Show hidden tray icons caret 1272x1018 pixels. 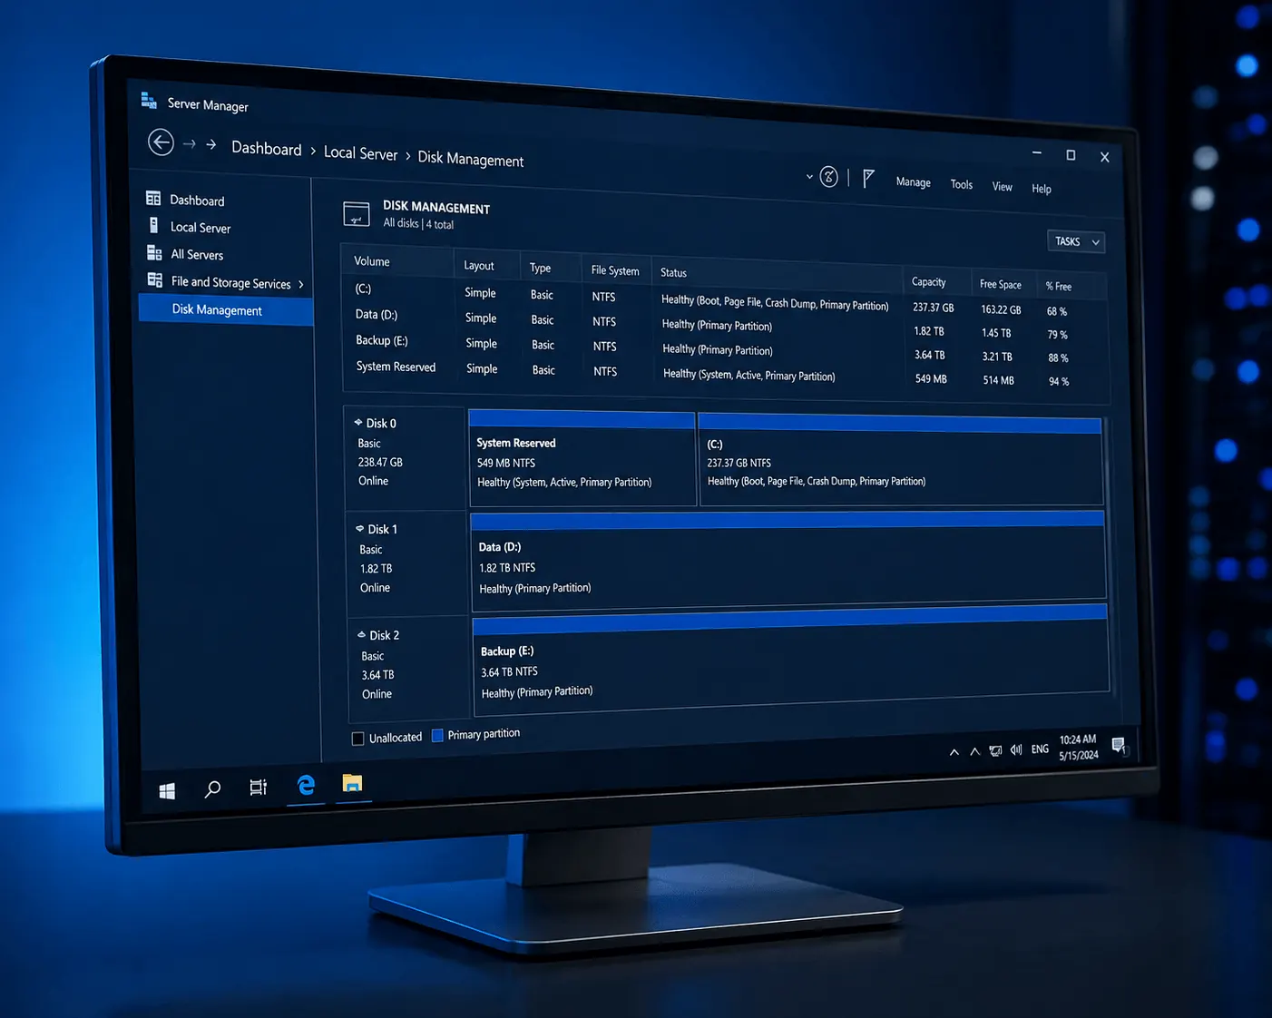[954, 752]
